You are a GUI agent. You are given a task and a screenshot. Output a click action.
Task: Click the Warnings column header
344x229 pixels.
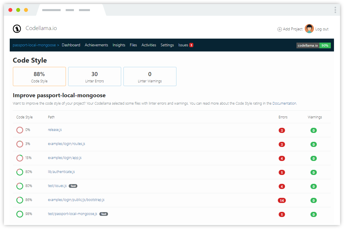point(315,117)
